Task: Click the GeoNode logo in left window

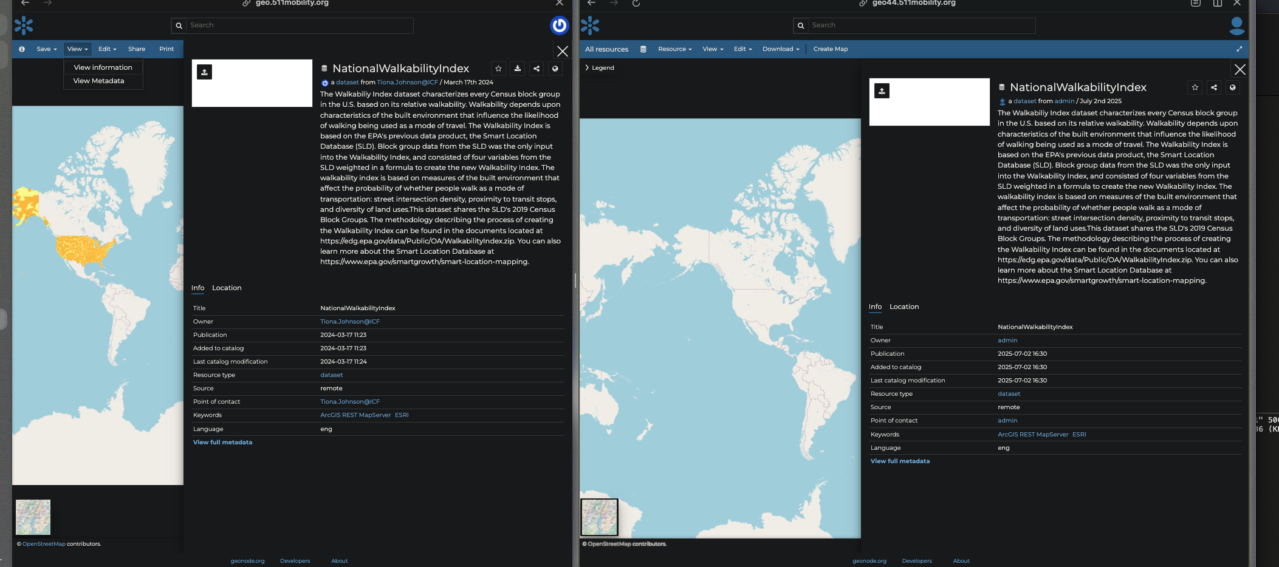Action: click(24, 25)
